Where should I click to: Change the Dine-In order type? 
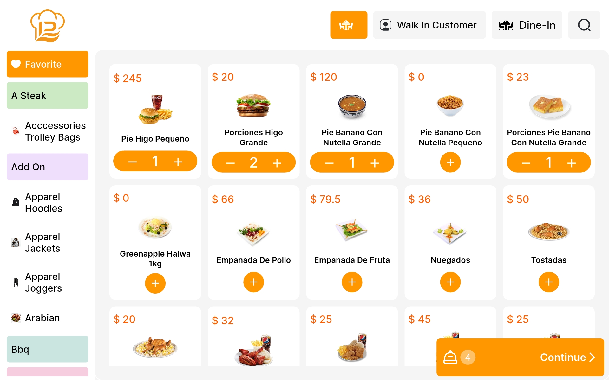pos(527,25)
